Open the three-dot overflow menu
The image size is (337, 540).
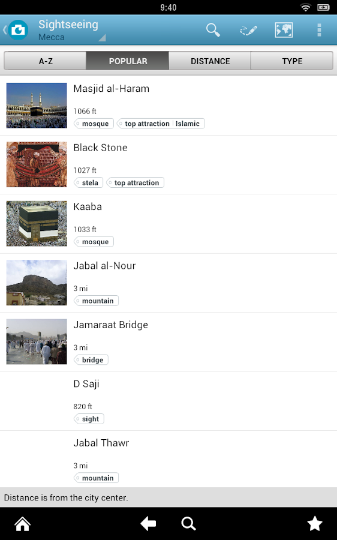[319, 31]
